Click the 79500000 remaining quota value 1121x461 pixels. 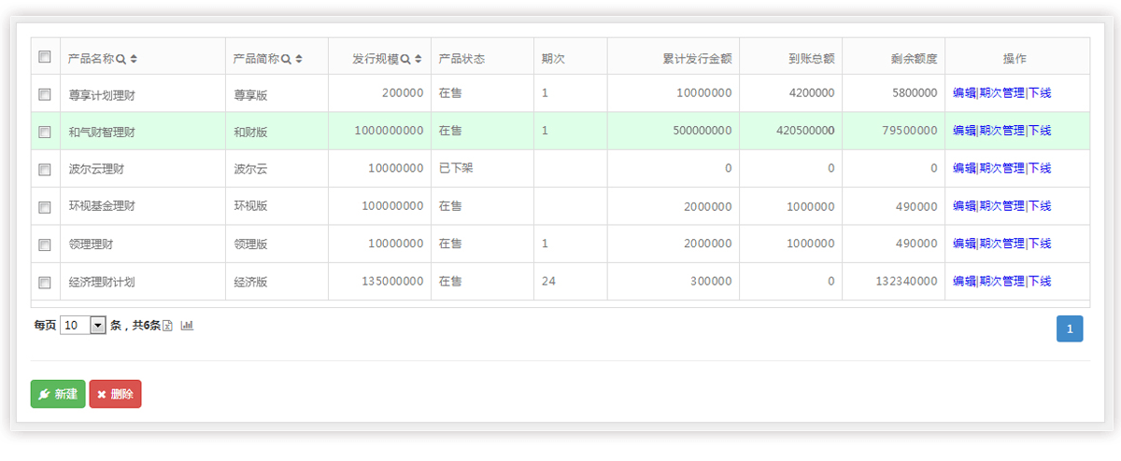click(x=910, y=131)
